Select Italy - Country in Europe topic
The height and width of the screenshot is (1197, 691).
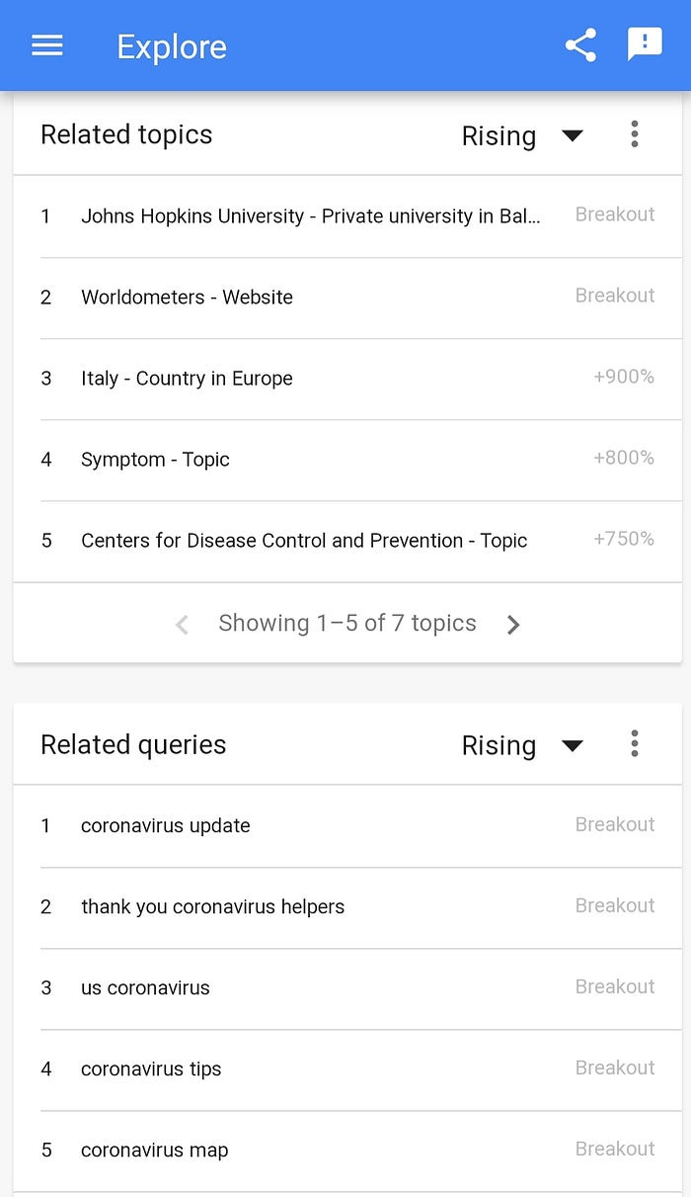click(x=187, y=379)
